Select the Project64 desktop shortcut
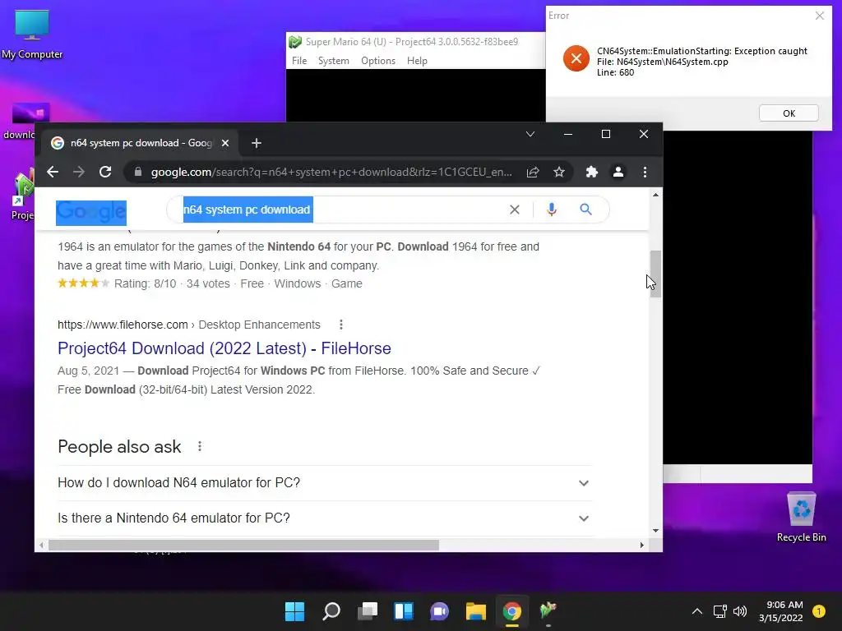This screenshot has width=842, height=631. (x=23, y=194)
